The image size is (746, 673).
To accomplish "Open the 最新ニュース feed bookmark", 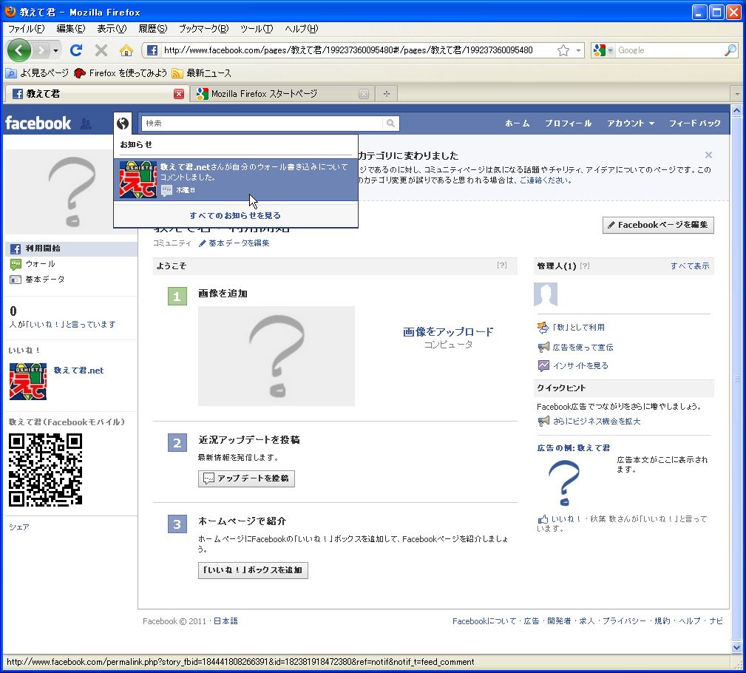I will click(202, 72).
